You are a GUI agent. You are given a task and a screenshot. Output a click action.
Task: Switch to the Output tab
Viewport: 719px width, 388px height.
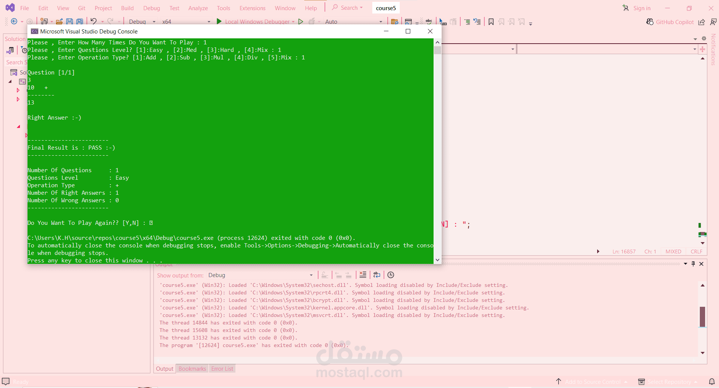(x=165, y=369)
